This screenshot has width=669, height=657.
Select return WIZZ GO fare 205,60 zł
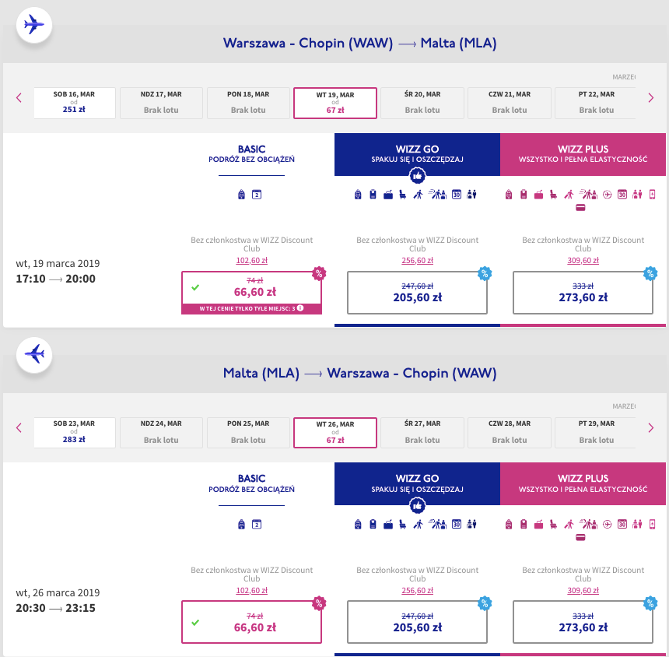pos(417,622)
